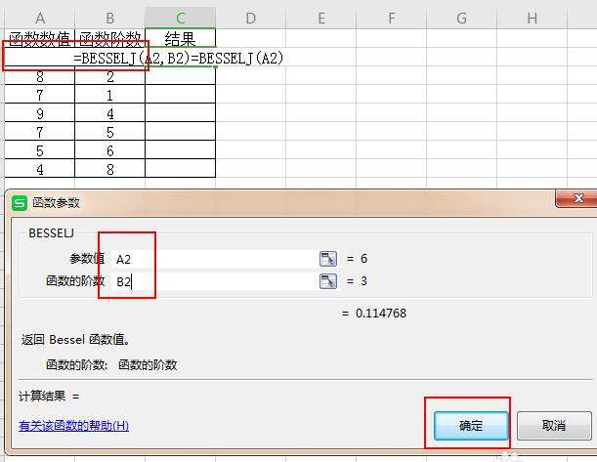Select the empty 结果 cell in the row with 4 and 8
This screenshot has height=462, width=597.
pyautogui.click(x=181, y=169)
